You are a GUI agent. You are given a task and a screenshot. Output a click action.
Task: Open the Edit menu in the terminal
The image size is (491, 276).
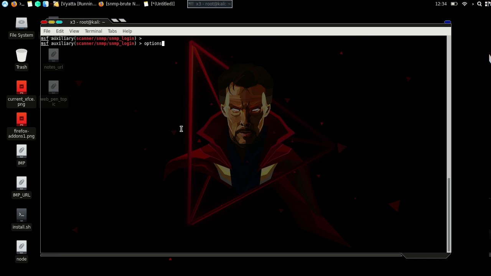click(60, 31)
